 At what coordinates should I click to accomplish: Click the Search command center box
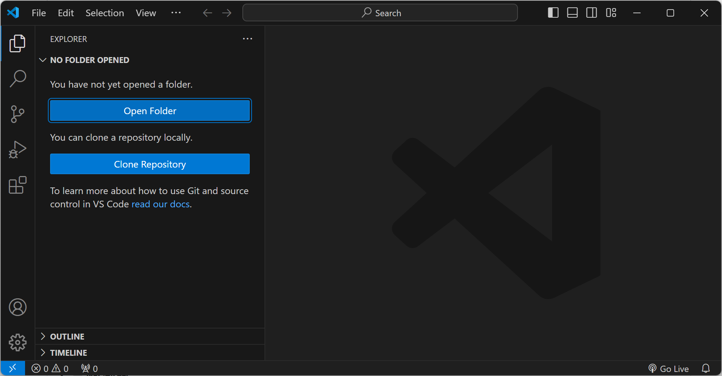[x=380, y=13]
